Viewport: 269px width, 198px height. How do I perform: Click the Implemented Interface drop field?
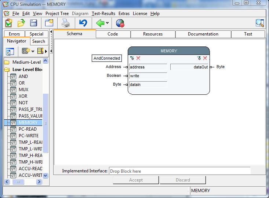coord(179,171)
